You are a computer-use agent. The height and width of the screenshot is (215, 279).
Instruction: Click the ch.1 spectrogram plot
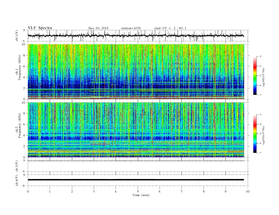click(136, 71)
